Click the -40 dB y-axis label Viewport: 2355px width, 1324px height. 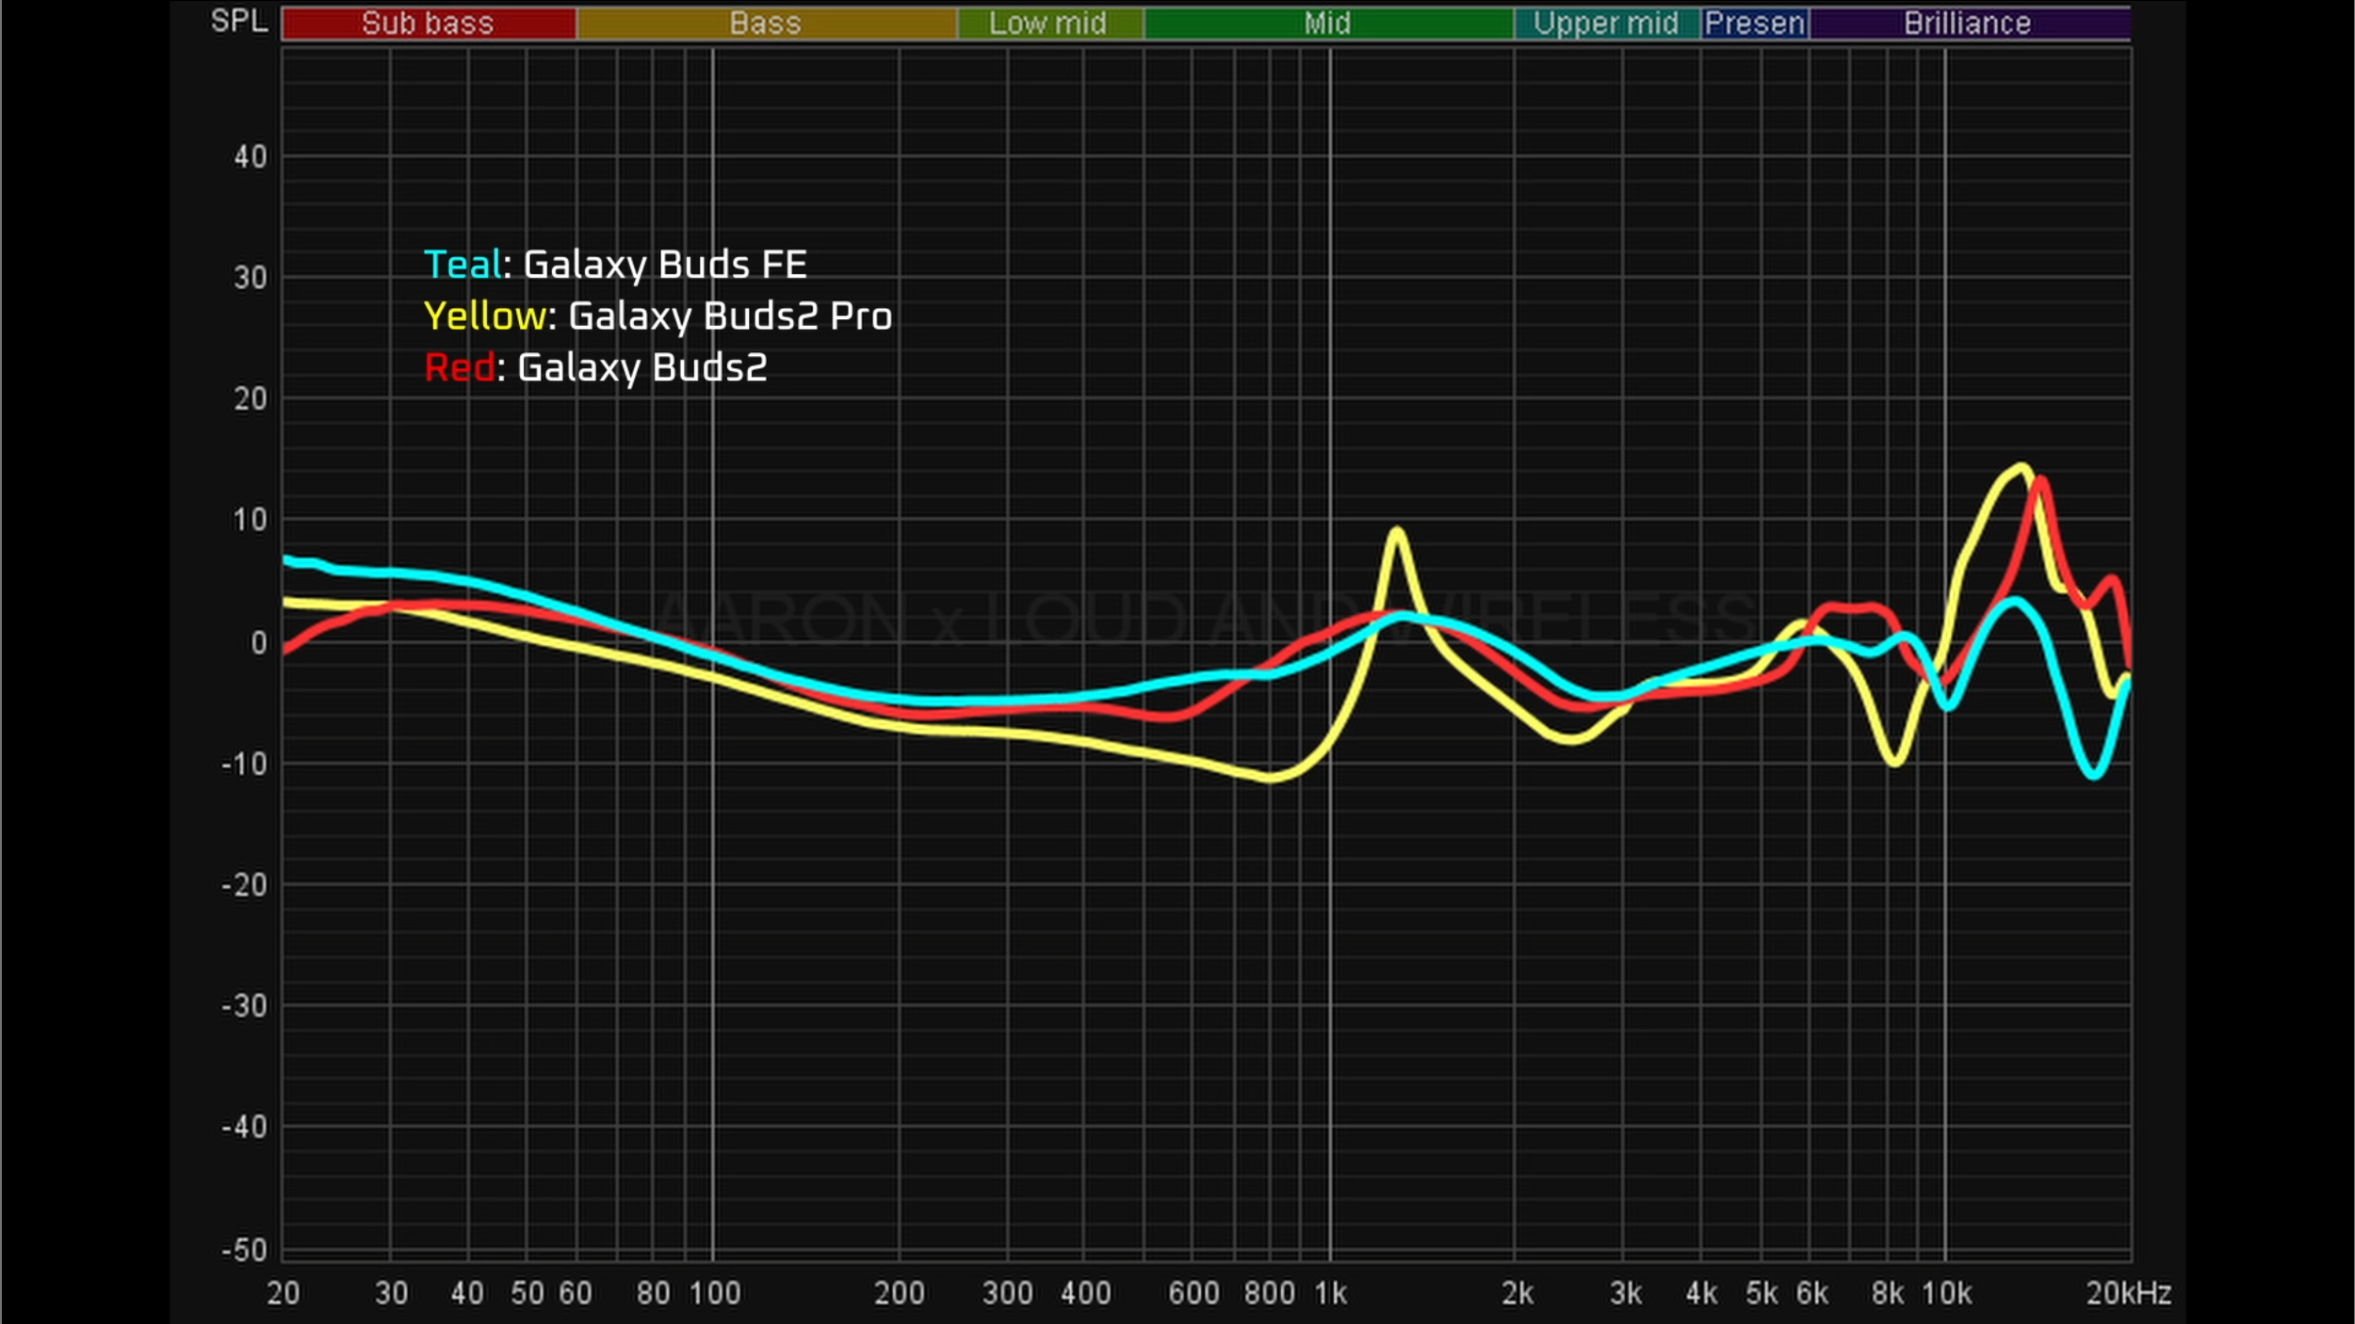coord(245,1126)
